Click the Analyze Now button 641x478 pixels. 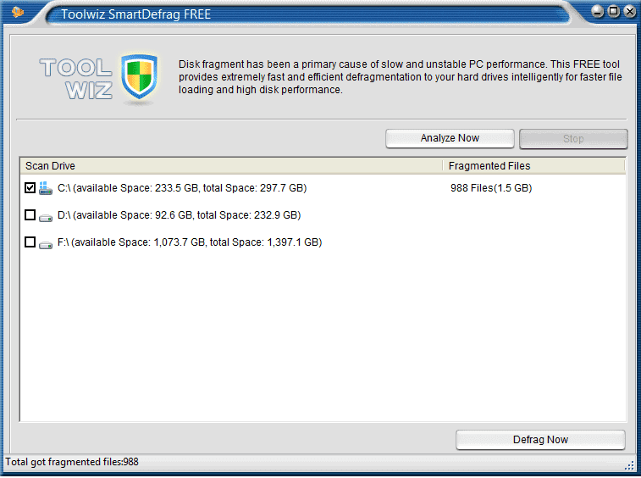pos(450,138)
